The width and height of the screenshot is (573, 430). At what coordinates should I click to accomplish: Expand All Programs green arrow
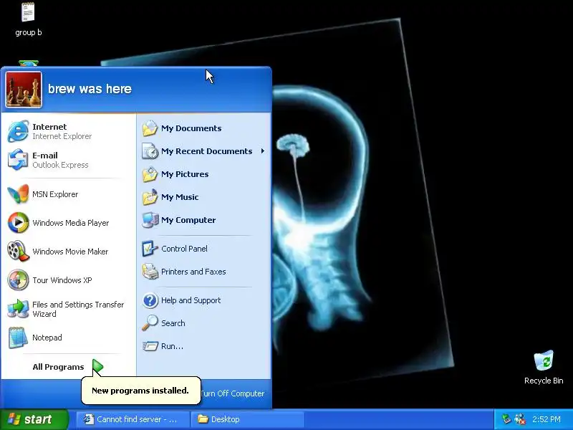coord(97,367)
